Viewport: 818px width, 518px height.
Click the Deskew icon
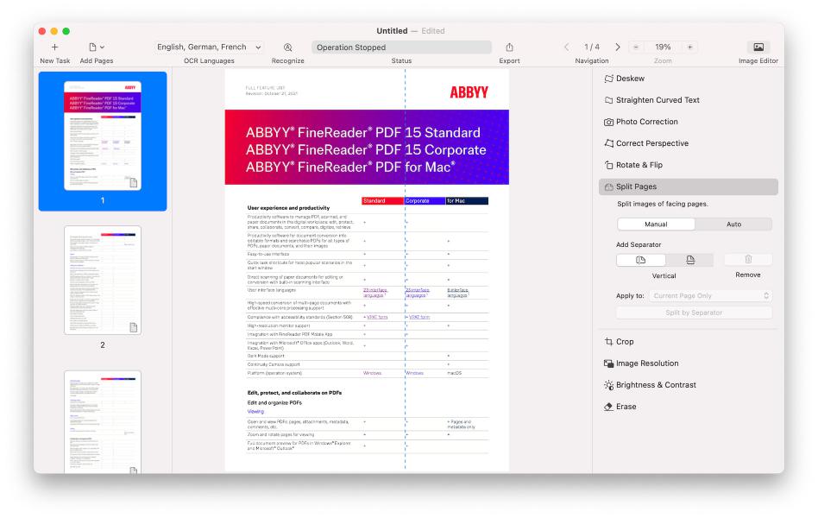point(608,79)
